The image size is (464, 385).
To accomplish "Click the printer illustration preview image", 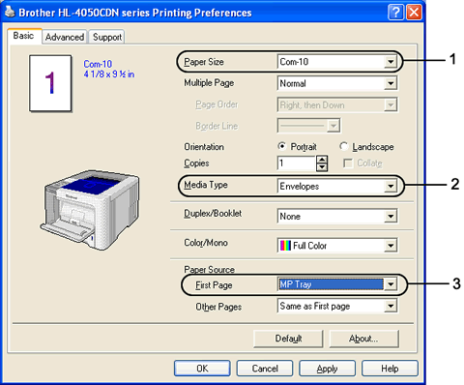I will click(x=90, y=210).
